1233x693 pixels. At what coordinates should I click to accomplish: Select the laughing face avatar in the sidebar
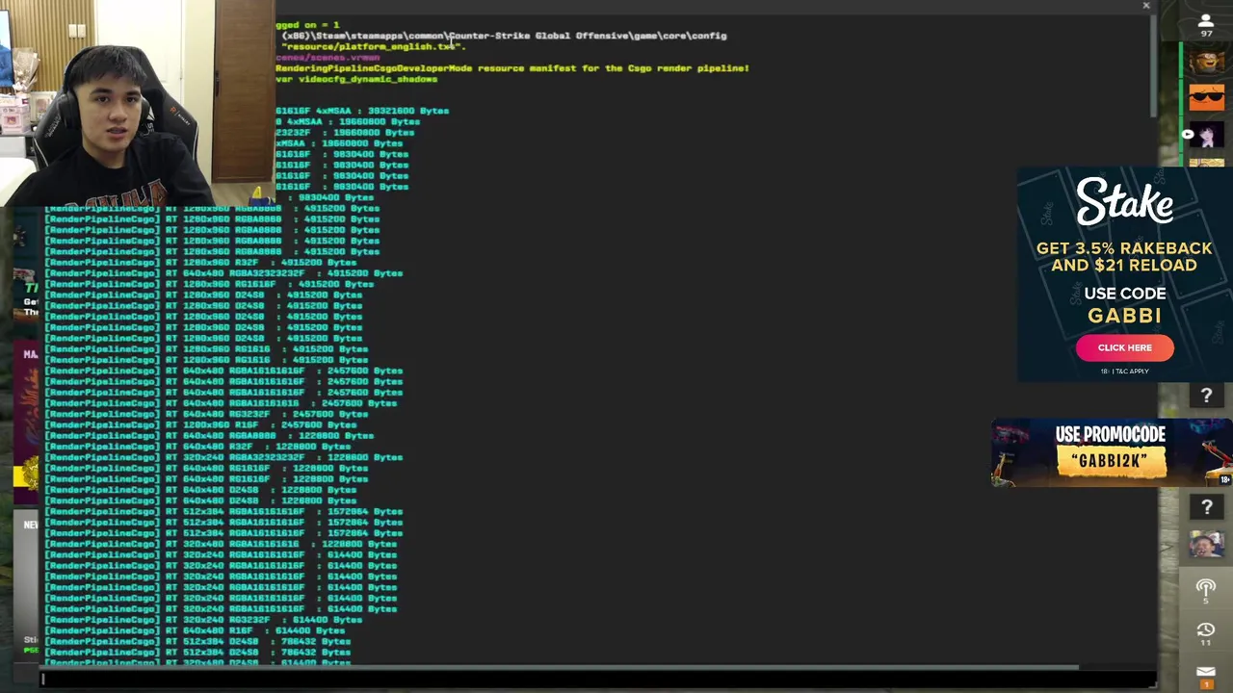pyautogui.click(x=1206, y=545)
